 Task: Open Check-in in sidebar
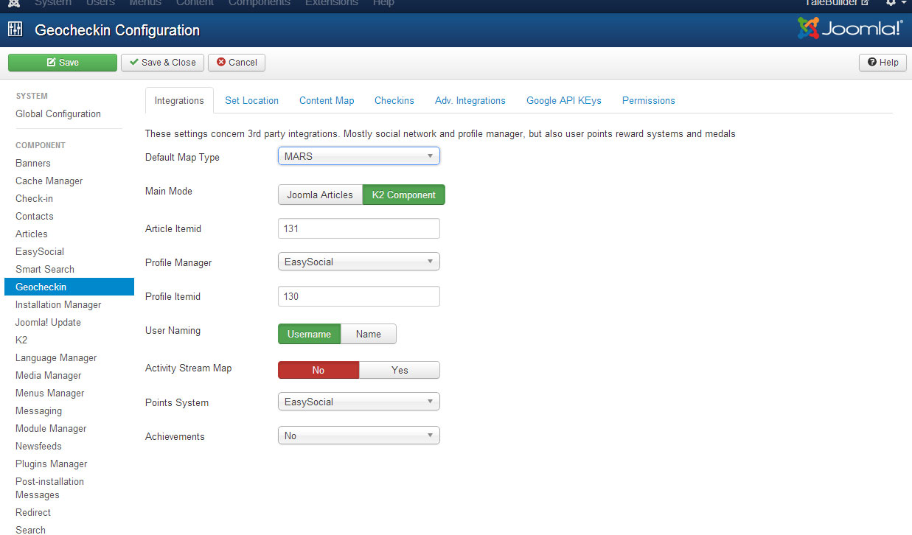[34, 199]
